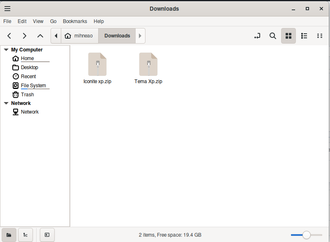Image resolution: width=330 pixels, height=242 pixels.
Task: Open the Bookmarks menu
Action: (x=75, y=21)
